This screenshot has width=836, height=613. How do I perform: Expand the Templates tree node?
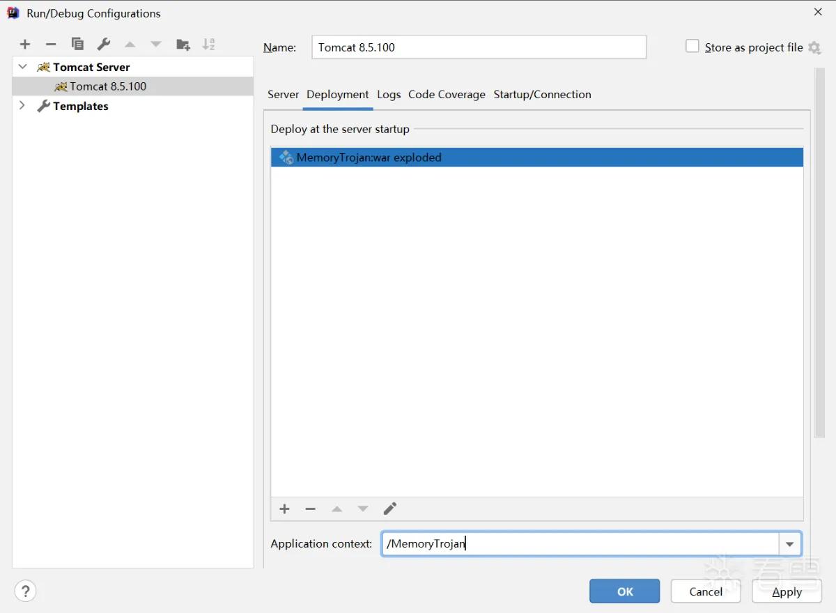coord(22,106)
